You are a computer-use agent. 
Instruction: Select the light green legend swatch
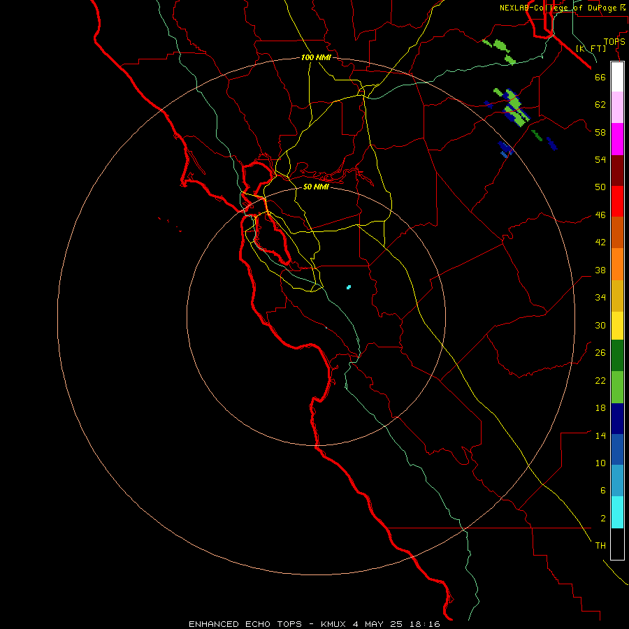pyautogui.click(x=617, y=387)
